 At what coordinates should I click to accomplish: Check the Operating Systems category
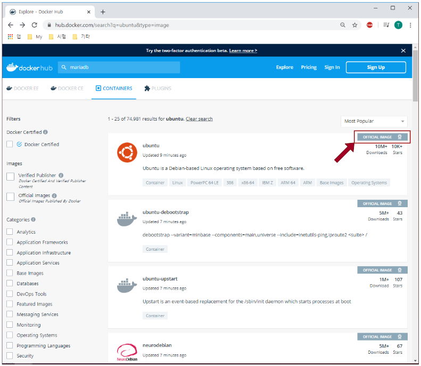10,335
